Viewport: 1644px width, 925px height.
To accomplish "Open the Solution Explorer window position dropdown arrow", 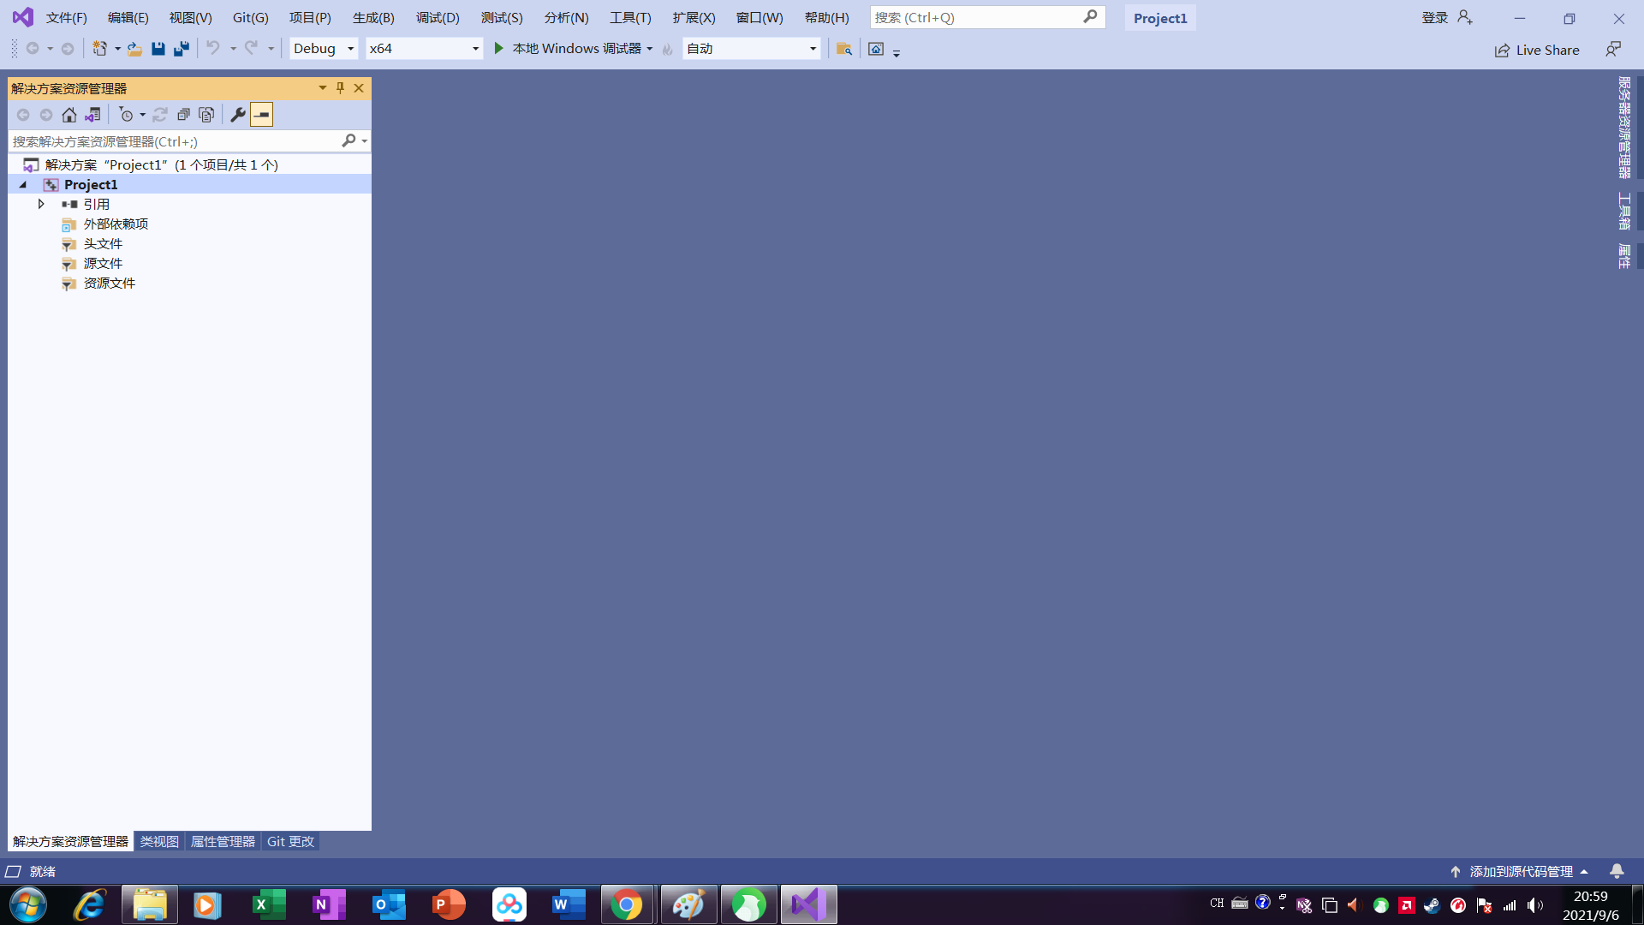I will (323, 88).
